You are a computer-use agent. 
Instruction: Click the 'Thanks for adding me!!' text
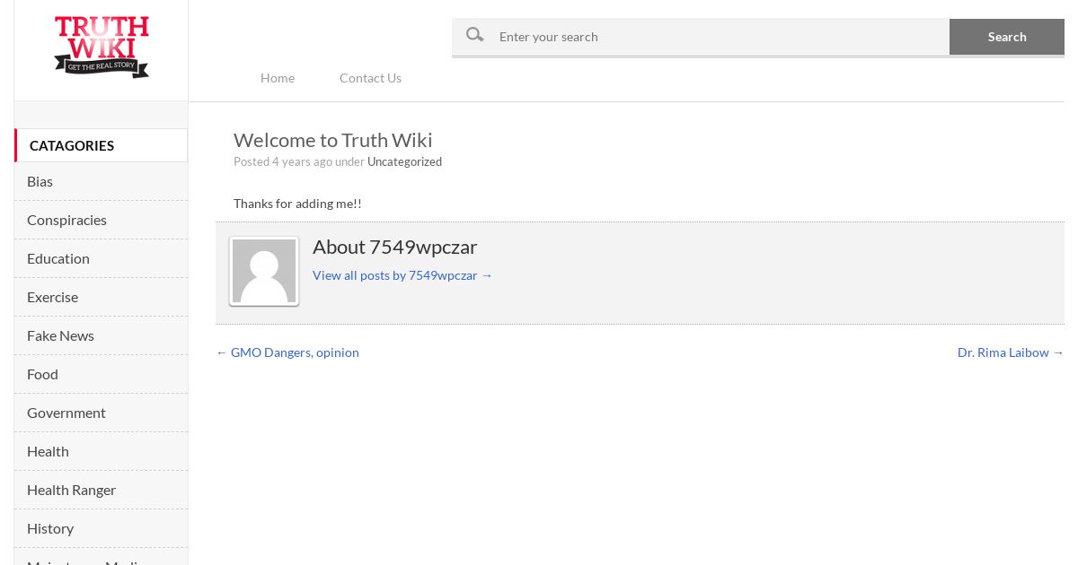tap(297, 204)
